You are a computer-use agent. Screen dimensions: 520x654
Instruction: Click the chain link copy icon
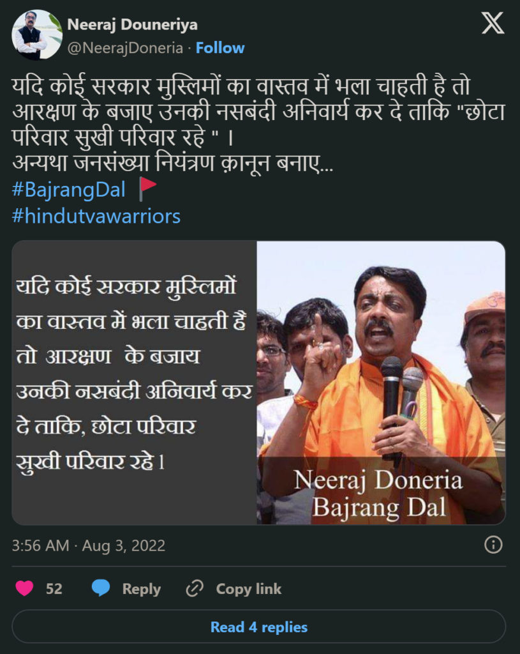click(x=195, y=588)
